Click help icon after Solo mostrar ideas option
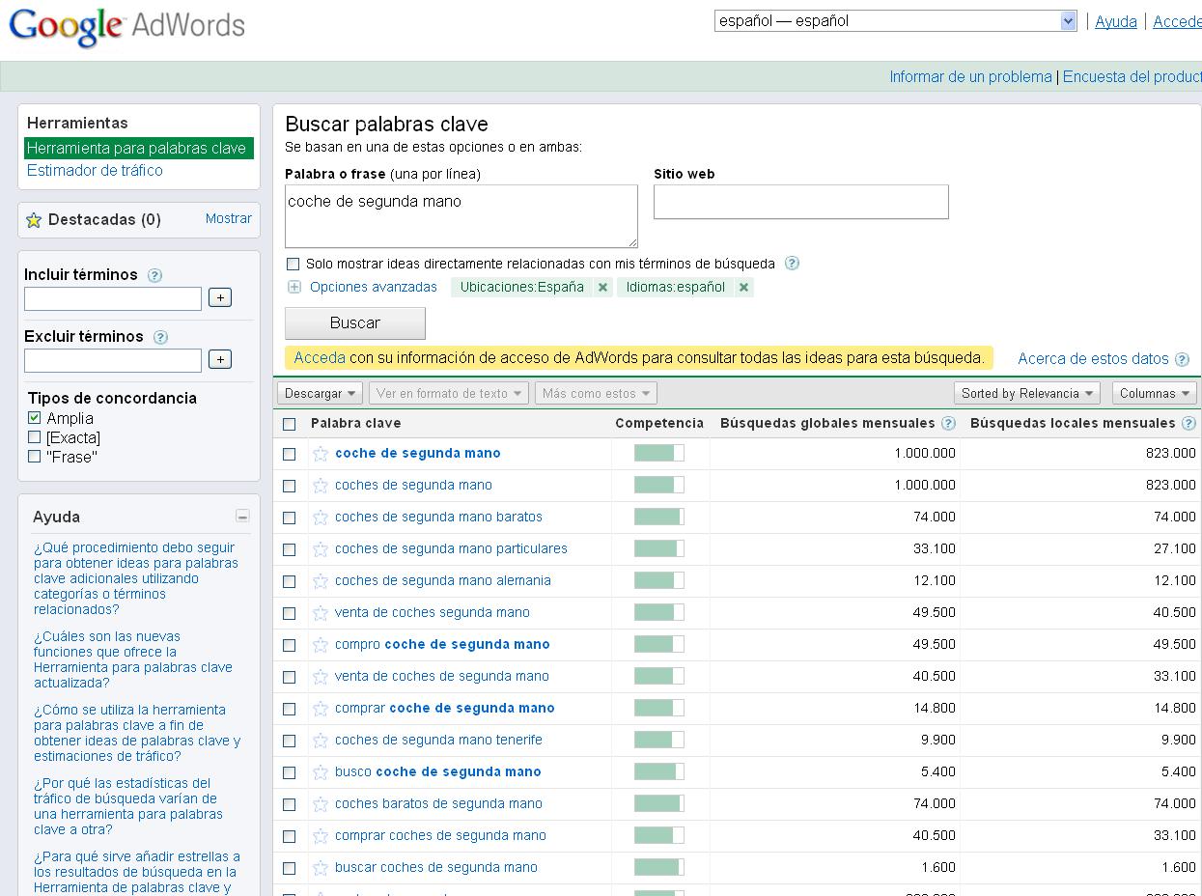This screenshot has height=896, width=1202. (x=792, y=264)
